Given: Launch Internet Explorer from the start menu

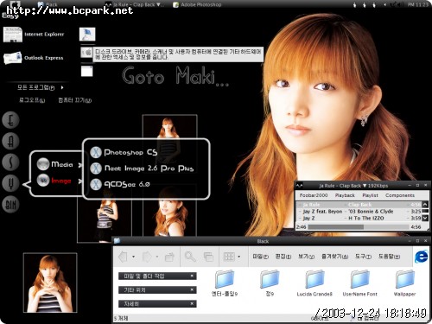Looking at the screenshot, I should tap(34, 35).
